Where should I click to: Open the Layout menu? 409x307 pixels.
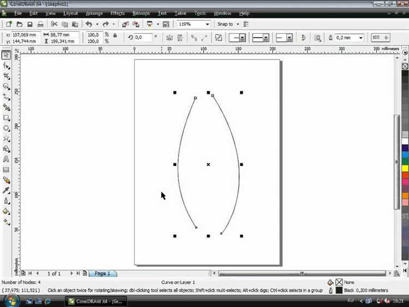click(x=71, y=13)
